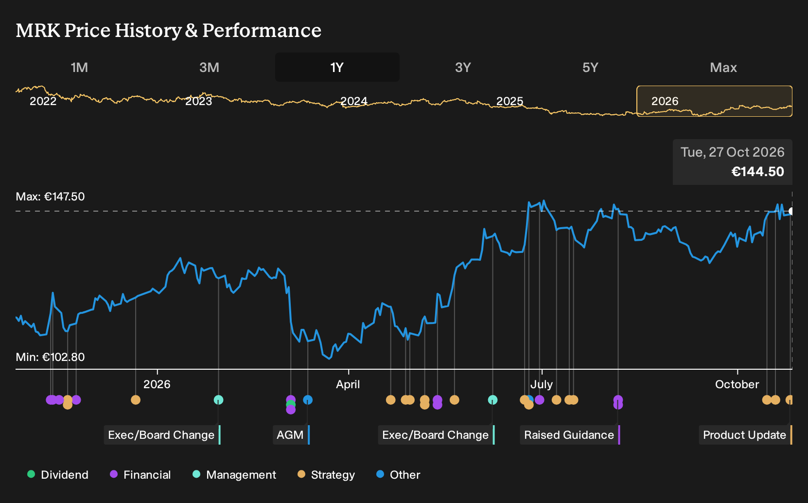Click the 'Tue, 27 Oct 2026' tooltip date
The width and height of the screenshot is (808, 503).
pyautogui.click(x=733, y=152)
